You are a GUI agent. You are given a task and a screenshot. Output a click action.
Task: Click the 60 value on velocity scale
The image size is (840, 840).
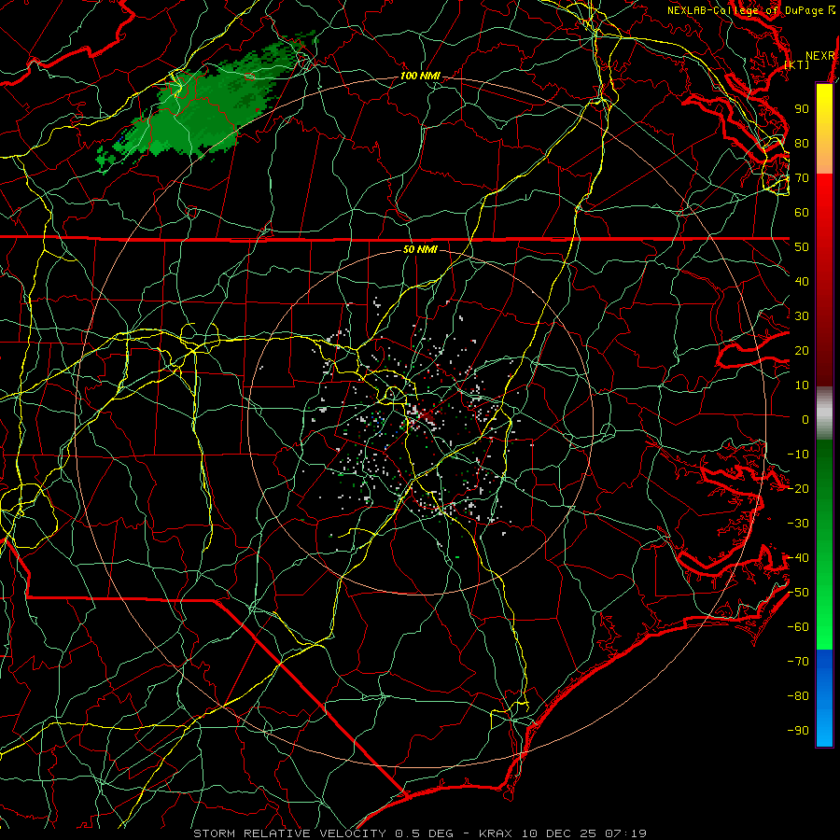coord(802,213)
